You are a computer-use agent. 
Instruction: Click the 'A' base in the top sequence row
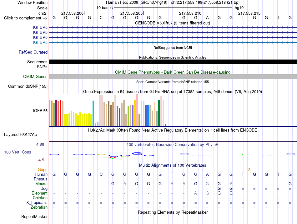(207, 18)
